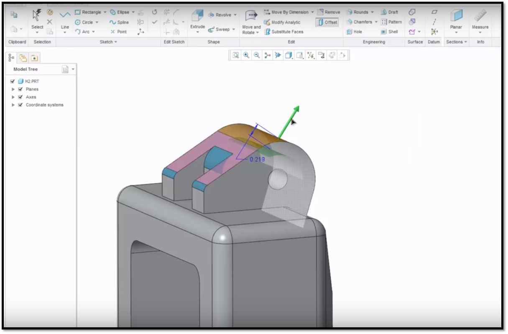Select the Circle sketch tool
Screen dimensions: 508x334
tap(84, 22)
